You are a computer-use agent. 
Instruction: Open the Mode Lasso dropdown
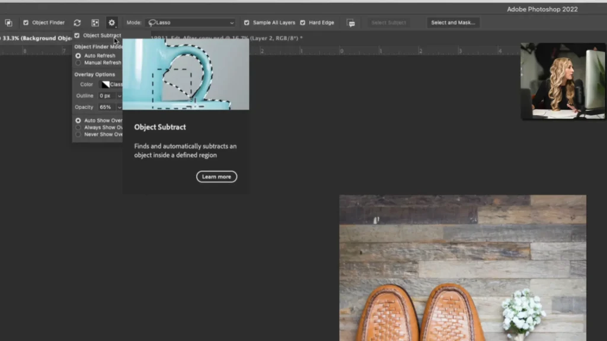point(191,23)
